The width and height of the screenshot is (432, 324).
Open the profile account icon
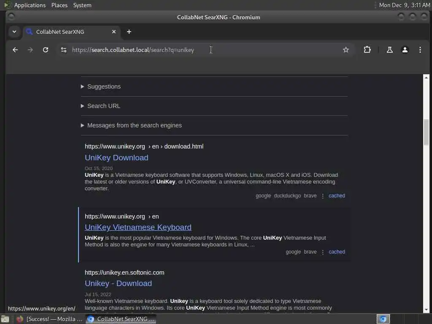[x=405, y=50]
